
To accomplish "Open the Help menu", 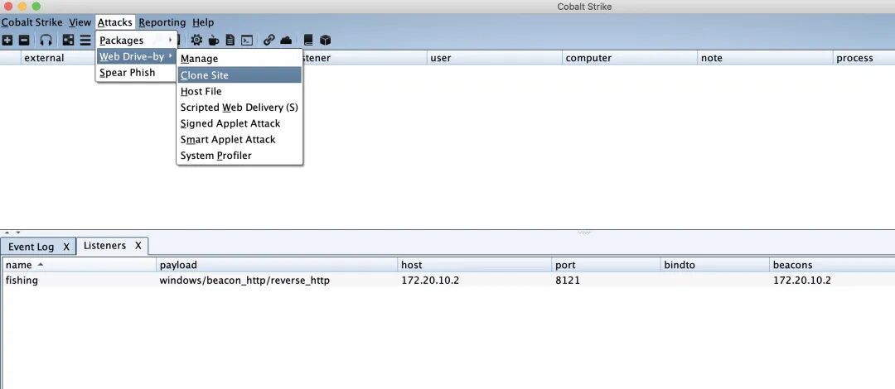I will 203,22.
